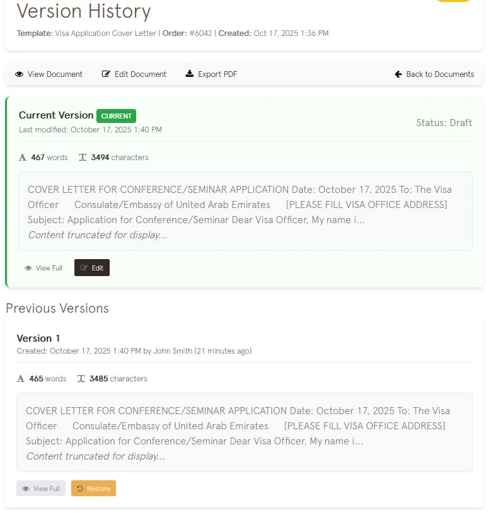Click the word count 'A' icon in Current Version
Viewport: 491px width, 515px height.
[22, 157]
